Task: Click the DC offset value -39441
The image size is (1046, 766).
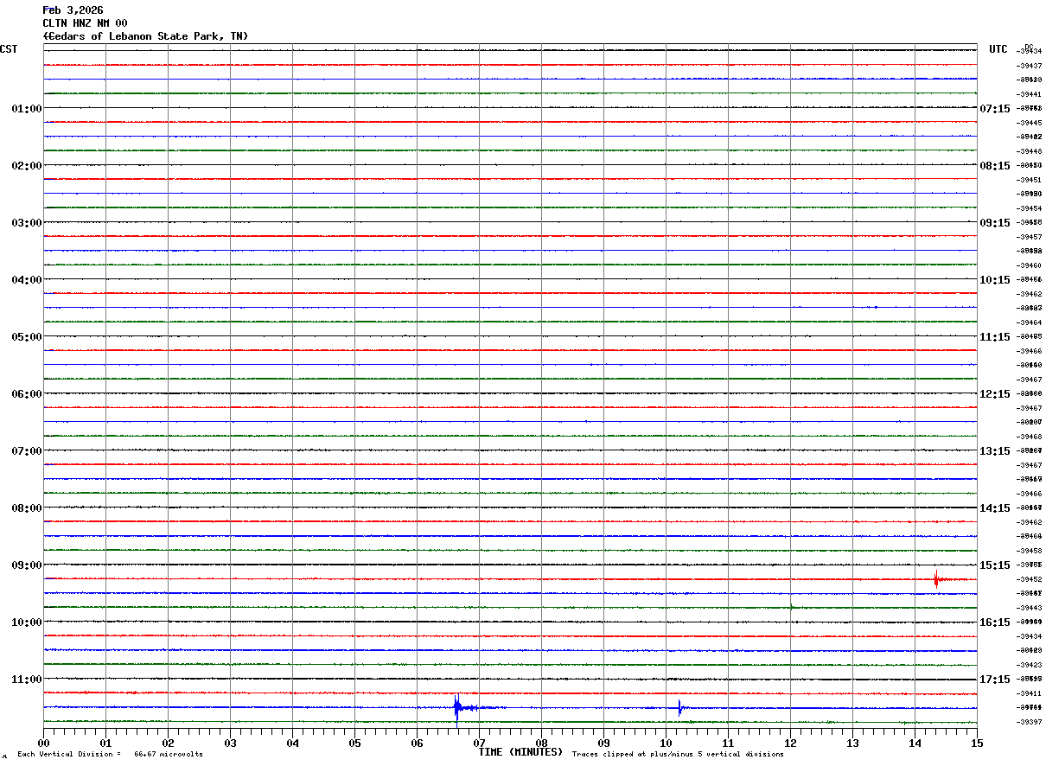Action: (x=1029, y=94)
